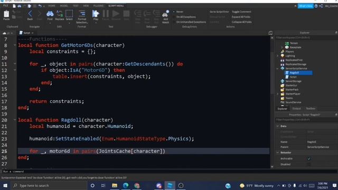Click the editor scrollbar down arrow
Screen dimensions: 338x190
point(272,167)
